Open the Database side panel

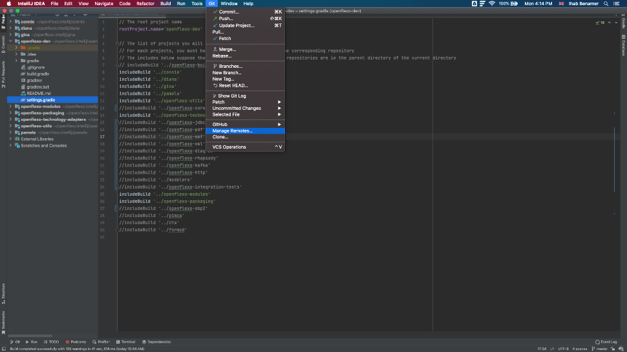coord(623,45)
